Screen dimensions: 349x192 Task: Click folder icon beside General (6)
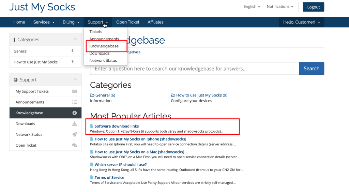point(92,95)
